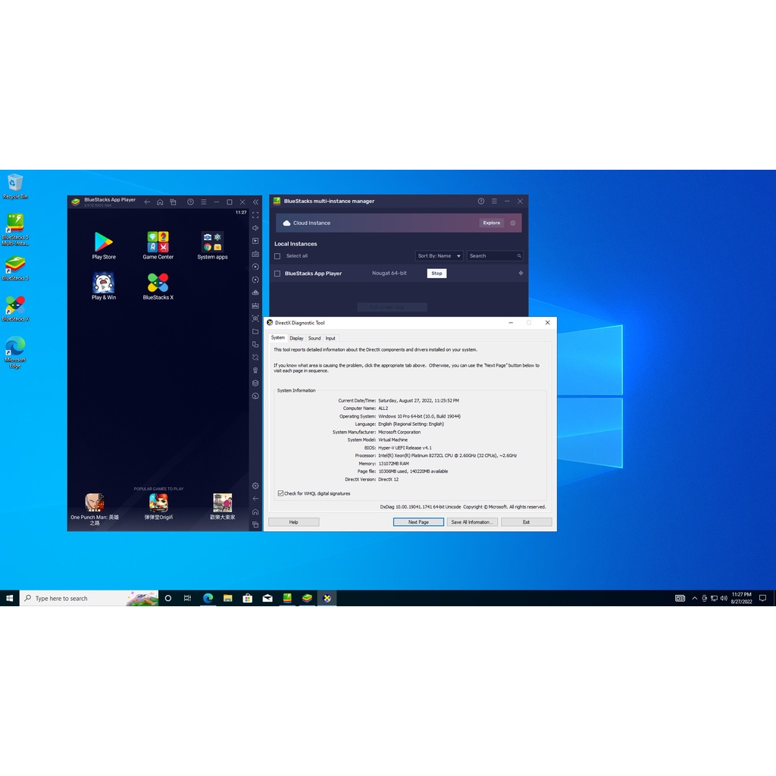Check the Select all box in Local Instances
Viewport: 776px width, 776px height.
pyautogui.click(x=277, y=255)
